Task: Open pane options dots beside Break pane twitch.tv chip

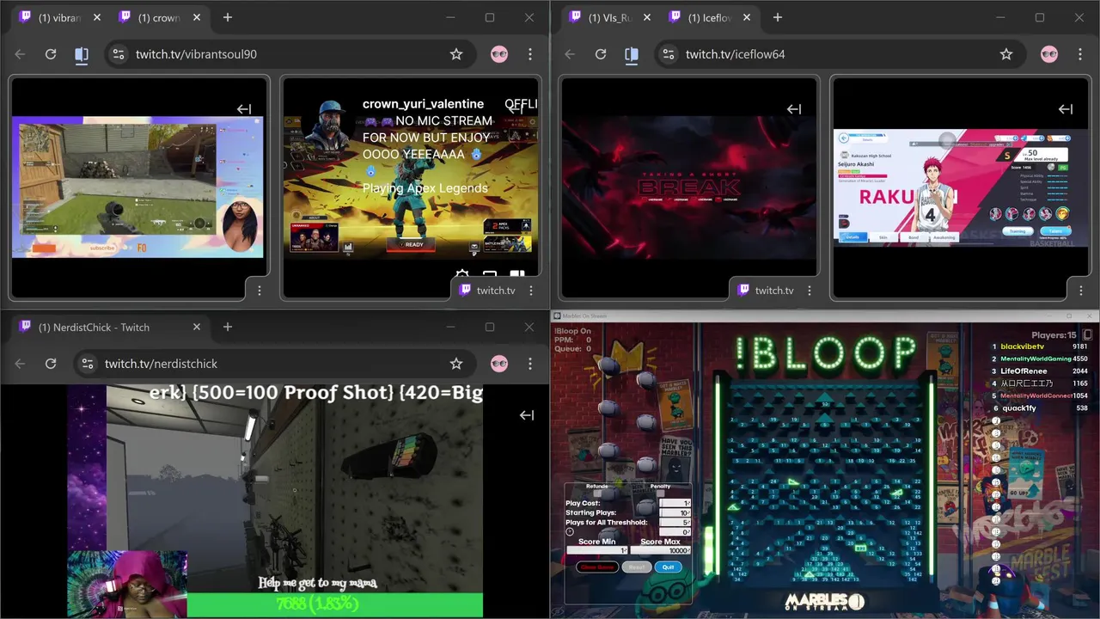Action: (809, 291)
